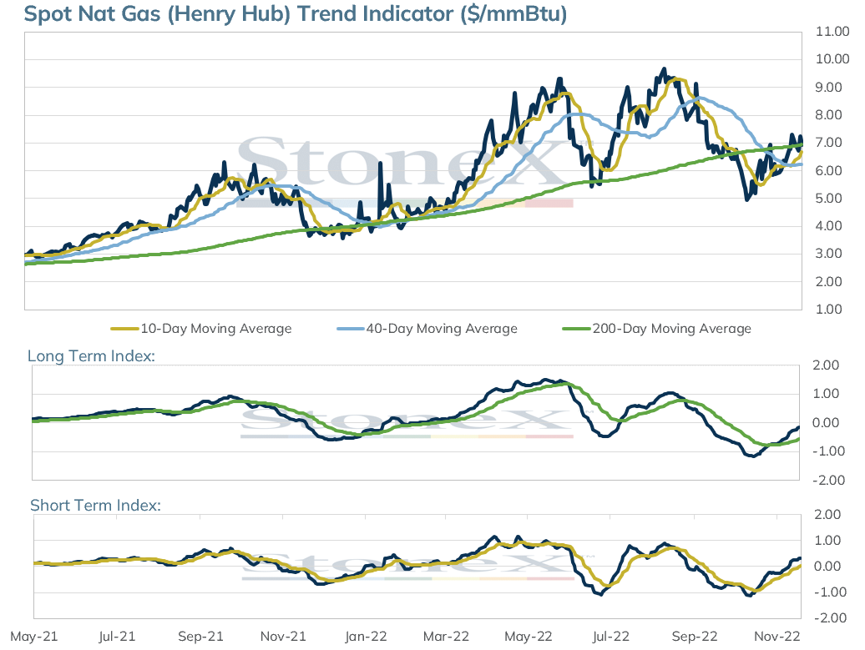Image resolution: width=865 pixels, height=650 pixels.
Task: Click the 'Mar-22' x-axis label
Action: (447, 636)
